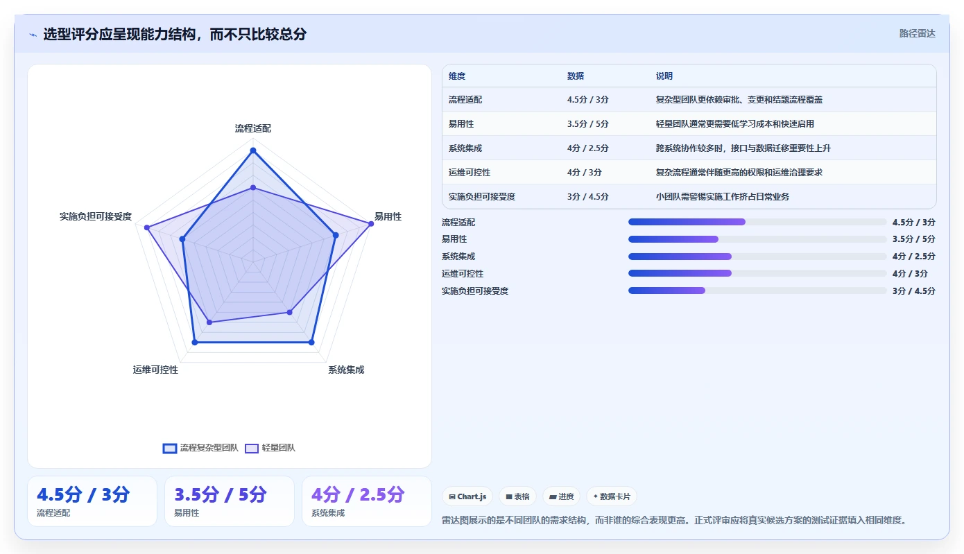Click the 流程复杂型团队 radar point on the 流程适配 axis

[x=253, y=150]
